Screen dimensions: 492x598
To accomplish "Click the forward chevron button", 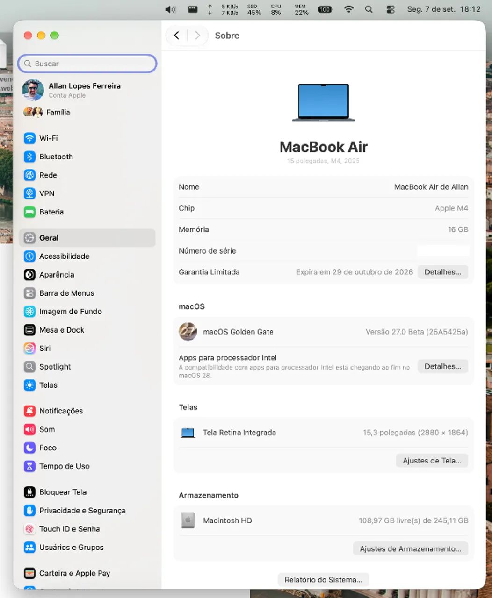I will click(197, 36).
